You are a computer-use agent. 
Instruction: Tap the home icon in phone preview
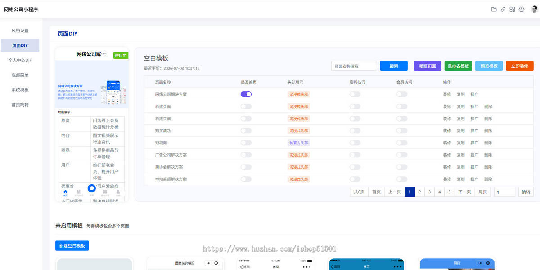pos(66,193)
